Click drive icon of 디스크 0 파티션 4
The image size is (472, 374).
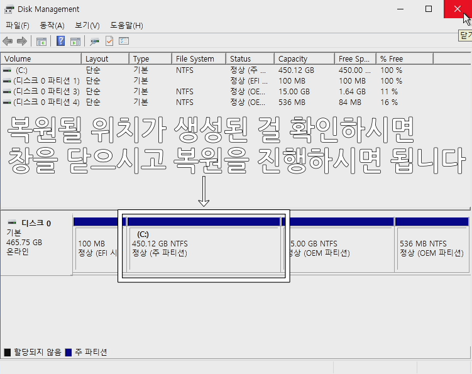tap(7, 102)
